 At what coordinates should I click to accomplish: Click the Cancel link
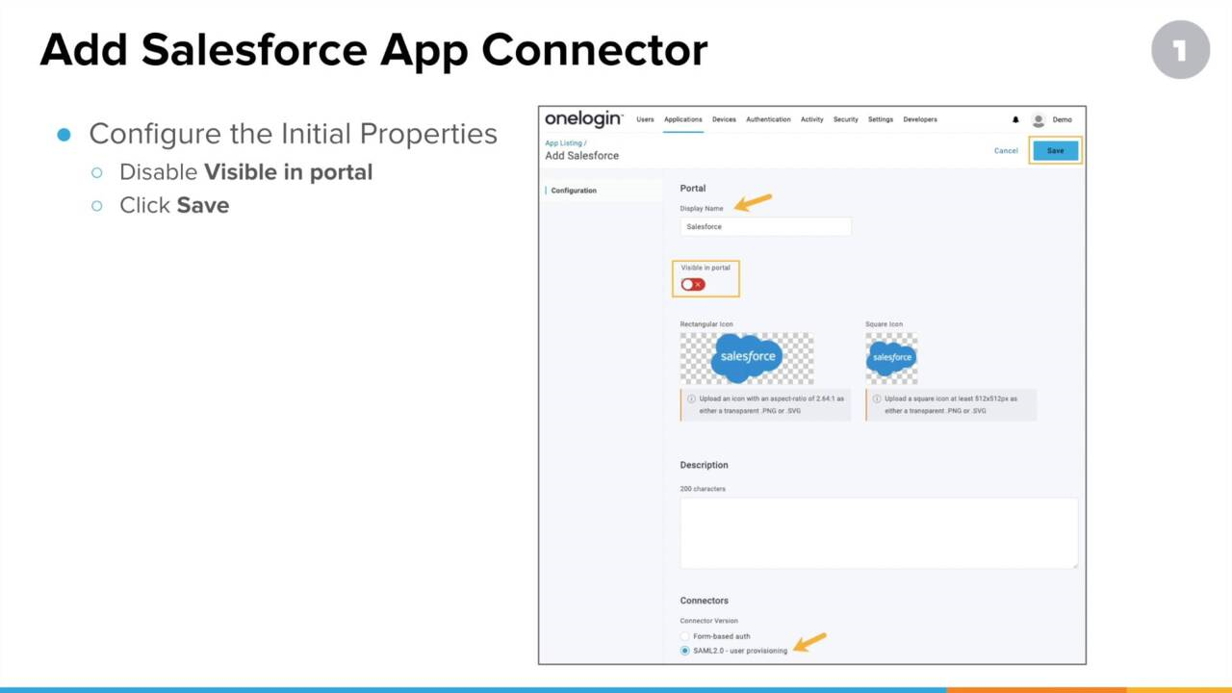point(1006,151)
